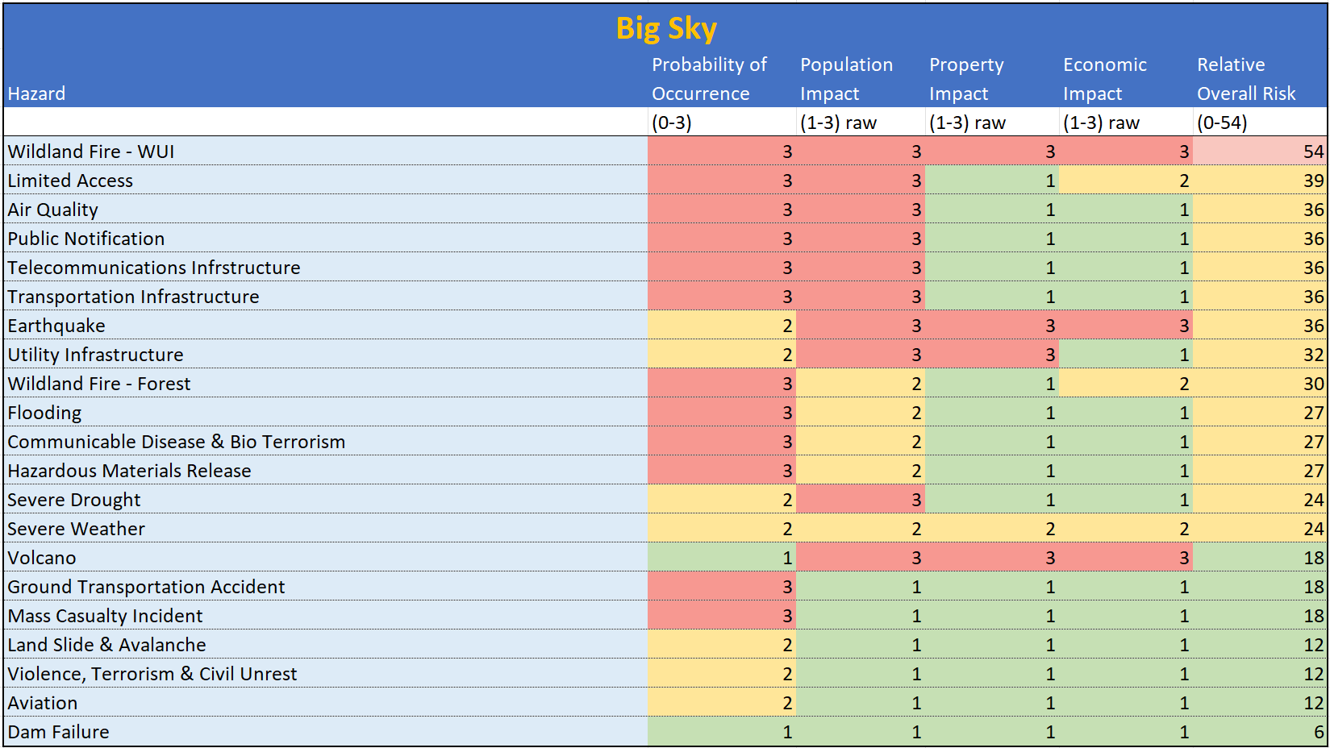Viewport: 1330px width, 748px height.
Task: Select the Violence, Terrorism & Civil Unrest cell
Action: click(x=152, y=674)
